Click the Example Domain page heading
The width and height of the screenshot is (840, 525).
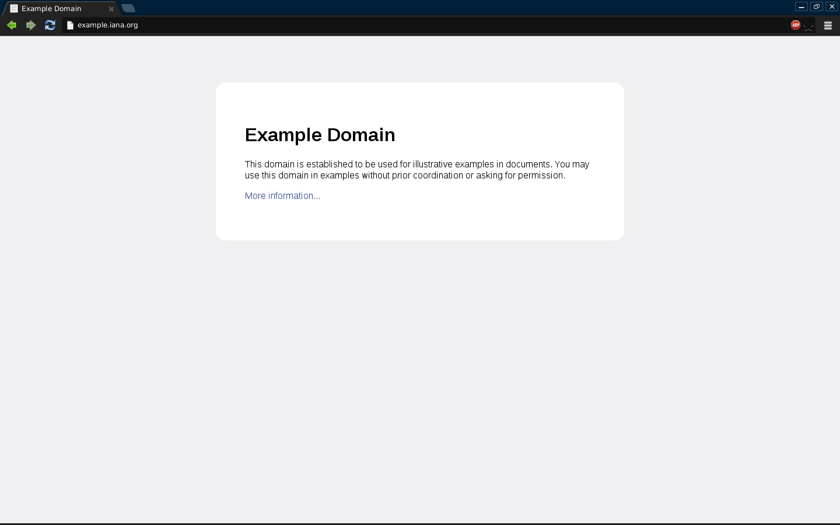320,135
